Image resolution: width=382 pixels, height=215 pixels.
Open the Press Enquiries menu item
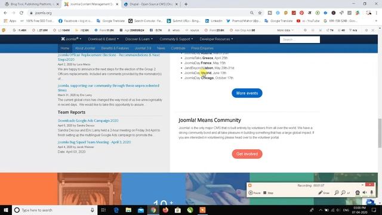point(202,48)
